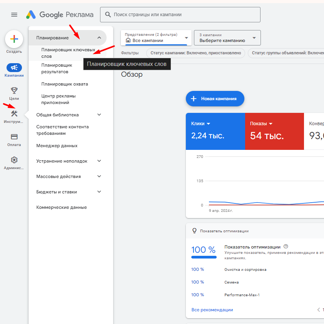Open the Impressions metric dropdown

coord(261,124)
